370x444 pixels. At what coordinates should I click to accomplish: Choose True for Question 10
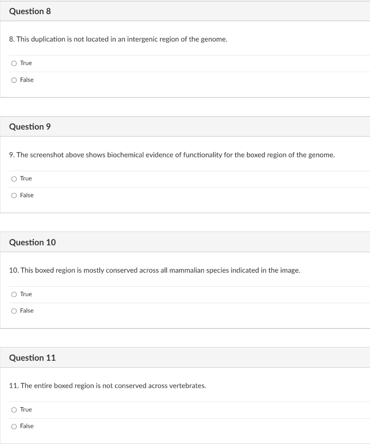pyautogui.click(x=14, y=294)
